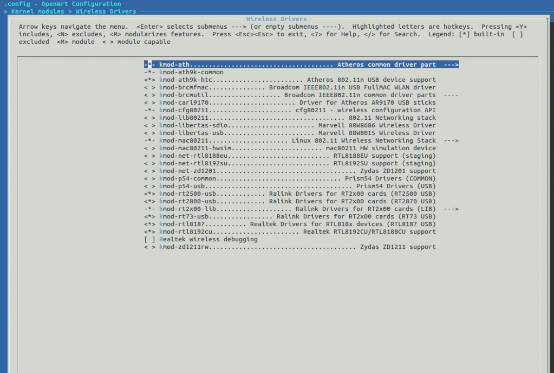Enable the Realtek wireless debugging checkbox
This screenshot has height=373, width=554.
pyautogui.click(x=149, y=239)
